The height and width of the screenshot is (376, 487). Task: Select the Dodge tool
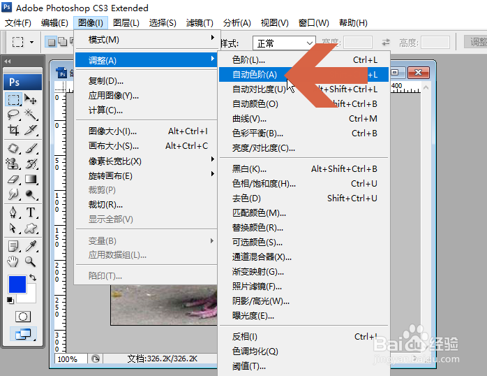coord(31,194)
